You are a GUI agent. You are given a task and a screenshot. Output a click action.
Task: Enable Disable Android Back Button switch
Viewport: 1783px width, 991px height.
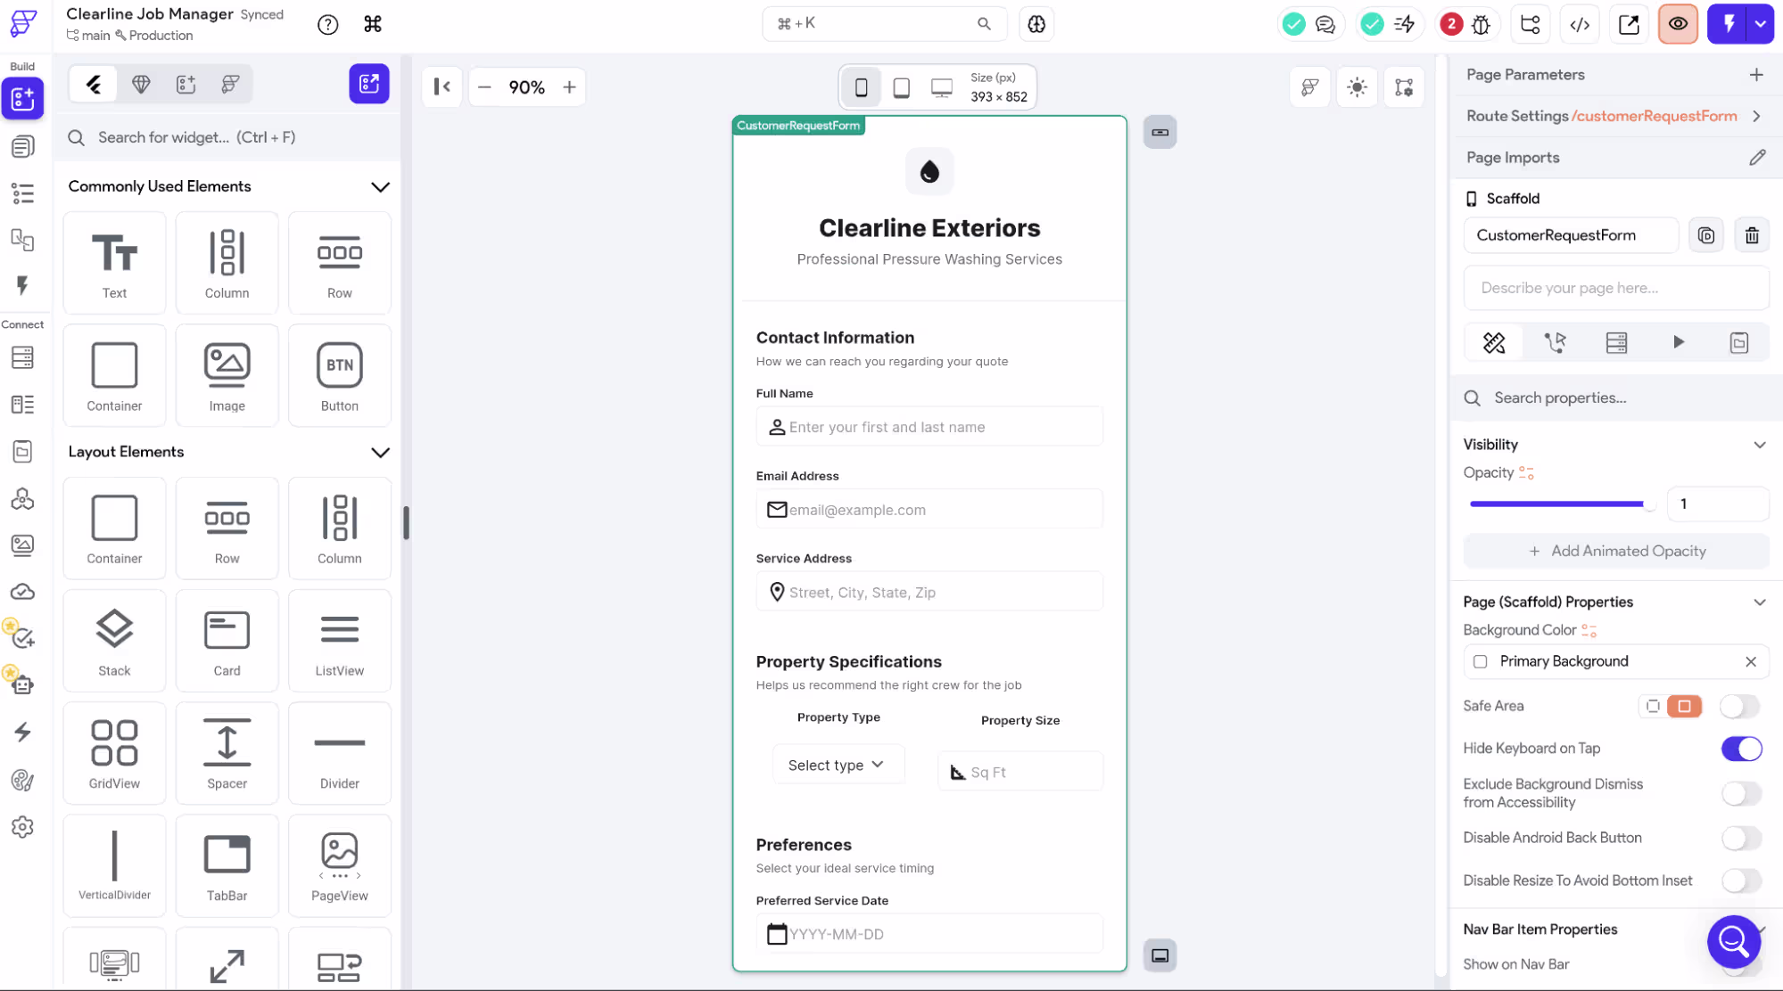point(1741,838)
